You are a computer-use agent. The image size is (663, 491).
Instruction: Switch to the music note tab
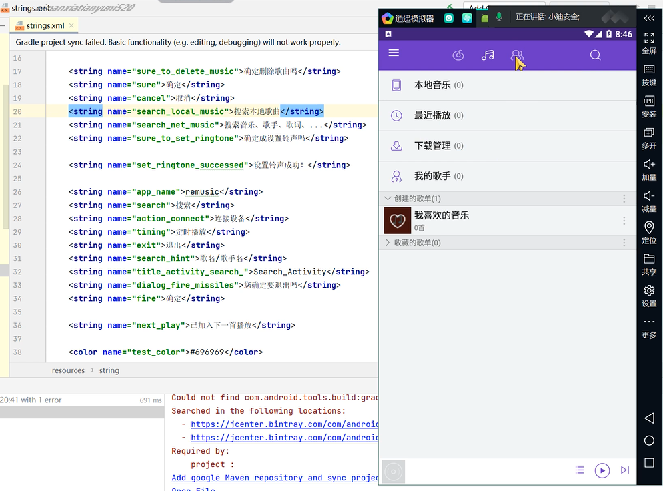[x=488, y=55]
